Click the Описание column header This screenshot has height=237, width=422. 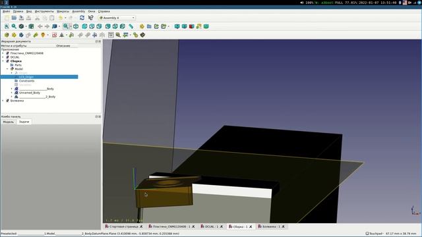(63, 45)
